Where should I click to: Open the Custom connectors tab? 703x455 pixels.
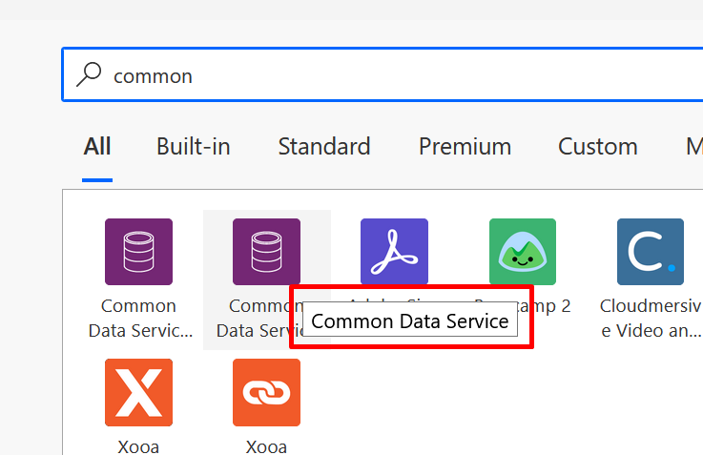(x=598, y=147)
